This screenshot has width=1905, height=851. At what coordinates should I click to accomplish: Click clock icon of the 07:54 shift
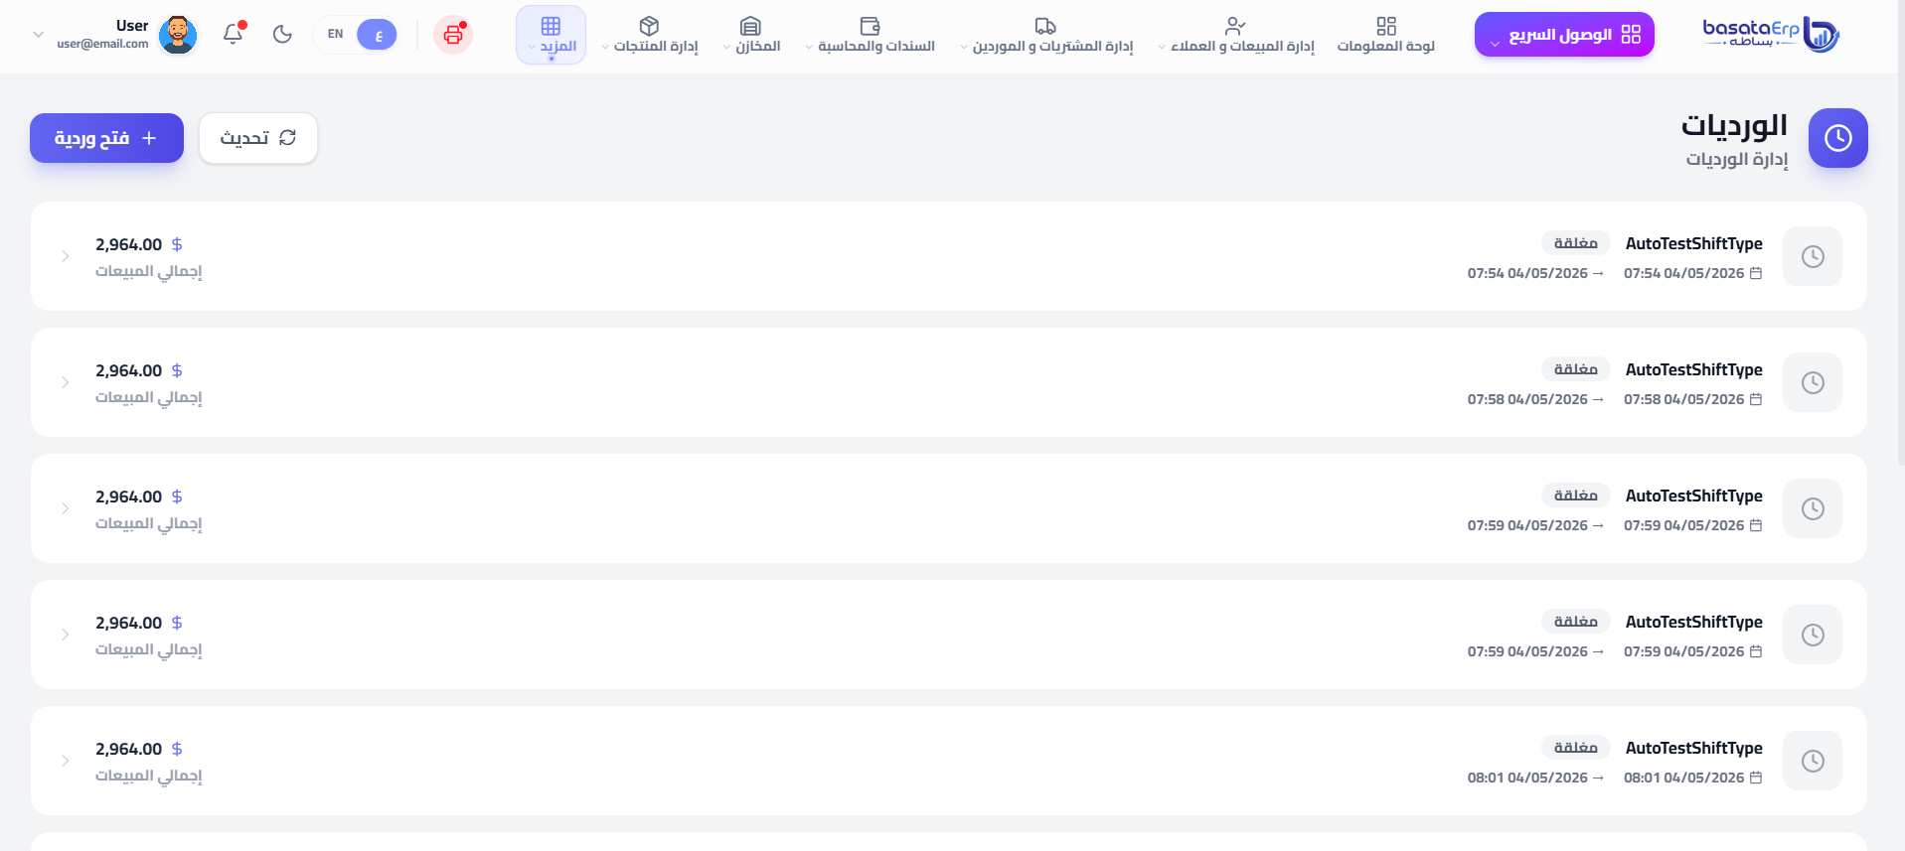[x=1813, y=256]
